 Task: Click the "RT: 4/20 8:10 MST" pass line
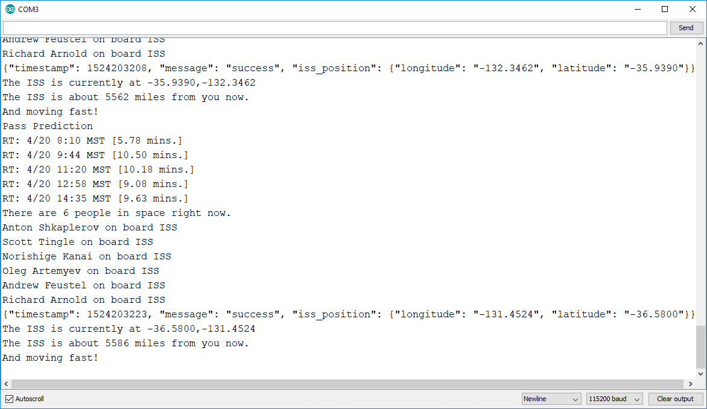pyautogui.click(x=92, y=141)
